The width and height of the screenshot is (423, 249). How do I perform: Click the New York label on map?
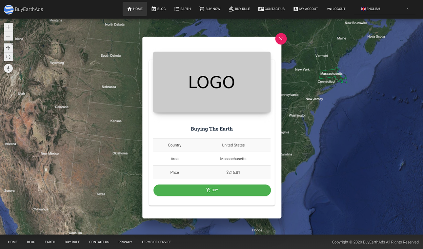[302, 69]
